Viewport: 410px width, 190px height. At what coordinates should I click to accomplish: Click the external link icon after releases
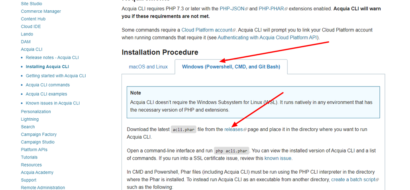pyautogui.click(x=245, y=130)
